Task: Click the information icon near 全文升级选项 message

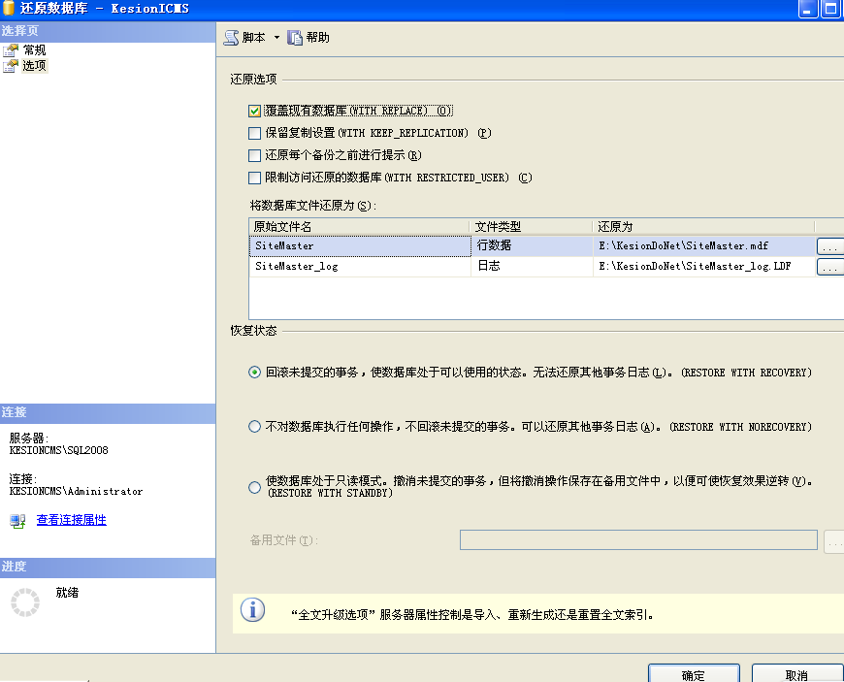Action: pyautogui.click(x=252, y=611)
